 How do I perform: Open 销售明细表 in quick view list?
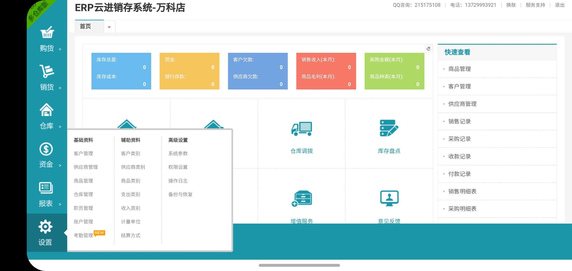(x=462, y=191)
